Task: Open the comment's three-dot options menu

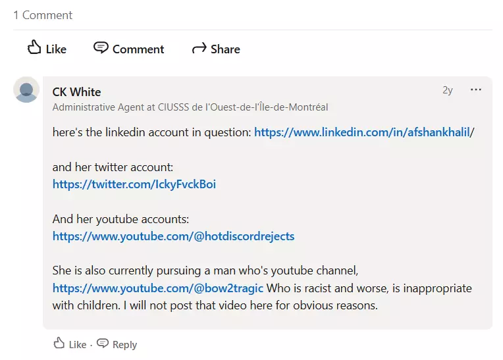Action: click(x=476, y=90)
